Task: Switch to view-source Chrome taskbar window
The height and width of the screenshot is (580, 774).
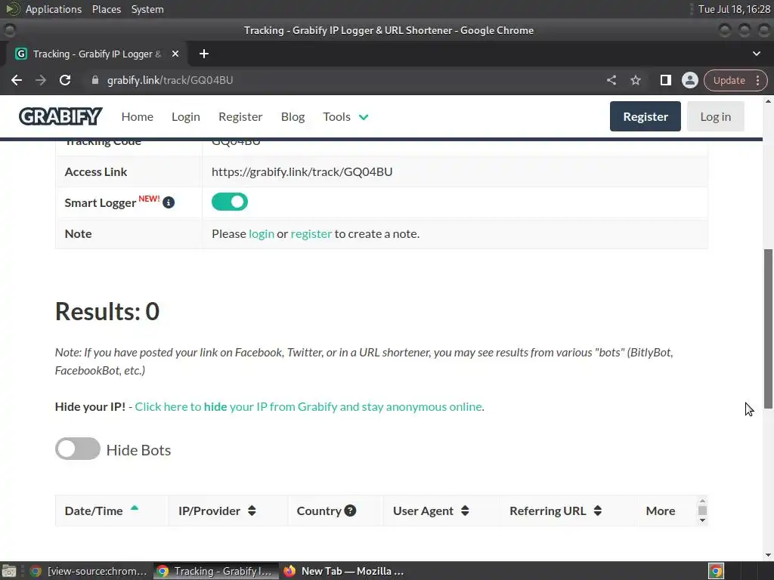Action: [x=89, y=571]
